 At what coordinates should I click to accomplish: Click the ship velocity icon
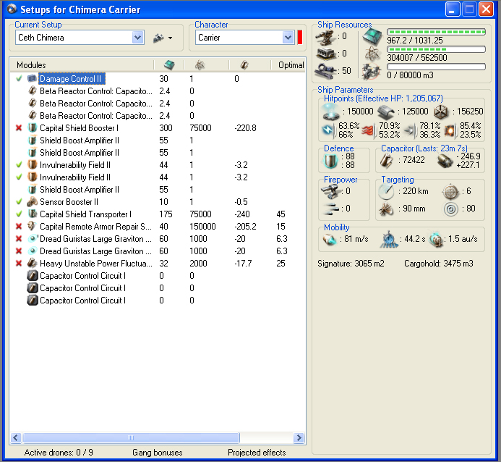click(330, 239)
